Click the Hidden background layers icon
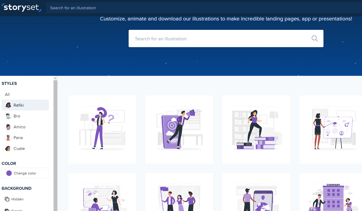The width and height of the screenshot is (362, 211). point(7,199)
